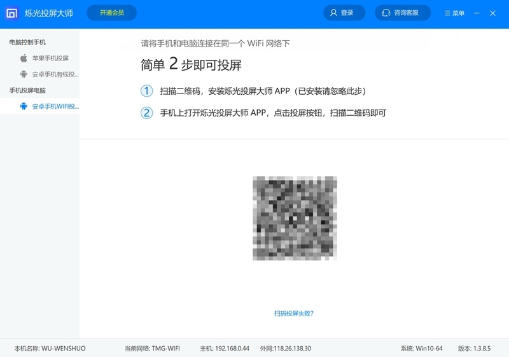Open the 菜单 menu
Image resolution: width=509 pixels, height=357 pixels.
(x=454, y=13)
